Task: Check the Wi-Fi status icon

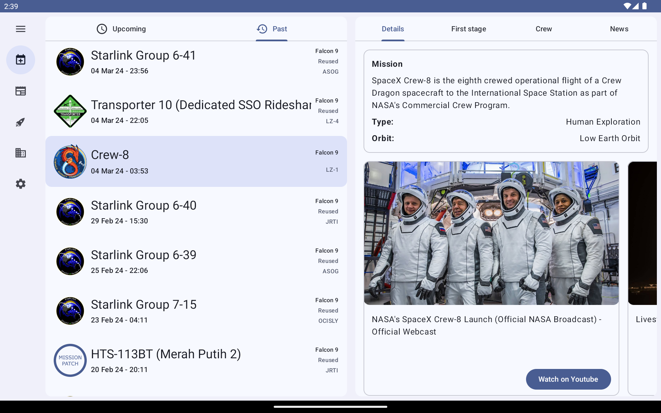Action: [x=627, y=6]
